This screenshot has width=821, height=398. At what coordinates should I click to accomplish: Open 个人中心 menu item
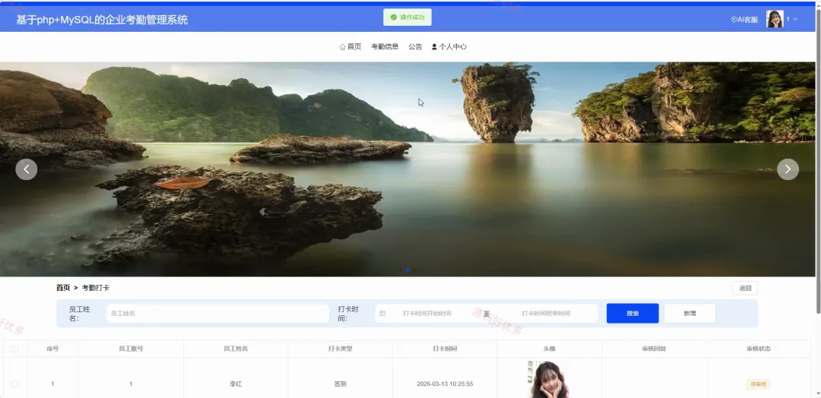[x=449, y=46]
